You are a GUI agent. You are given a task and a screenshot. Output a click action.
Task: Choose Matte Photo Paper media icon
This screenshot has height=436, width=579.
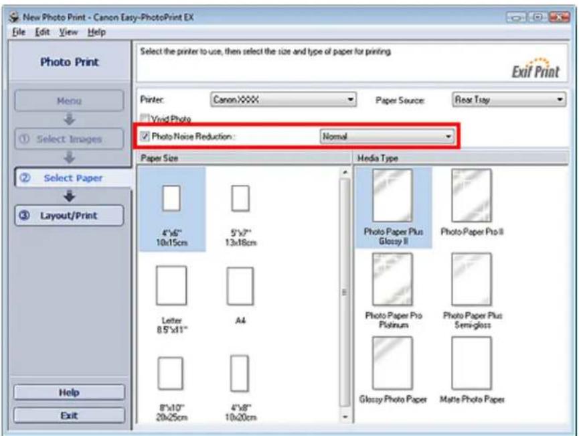click(471, 363)
